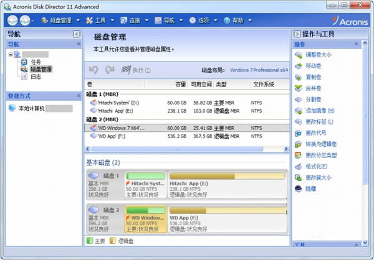
Task: Collapse the 操作 section
Action: click(x=356, y=44)
